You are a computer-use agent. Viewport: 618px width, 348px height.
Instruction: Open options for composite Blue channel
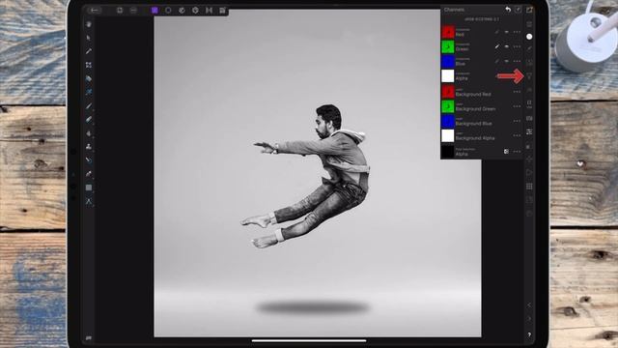pos(517,61)
